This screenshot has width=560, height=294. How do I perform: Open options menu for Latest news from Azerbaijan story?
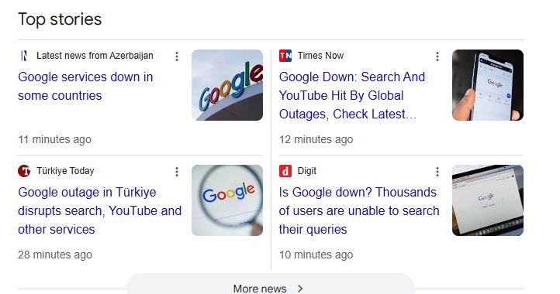click(x=177, y=56)
